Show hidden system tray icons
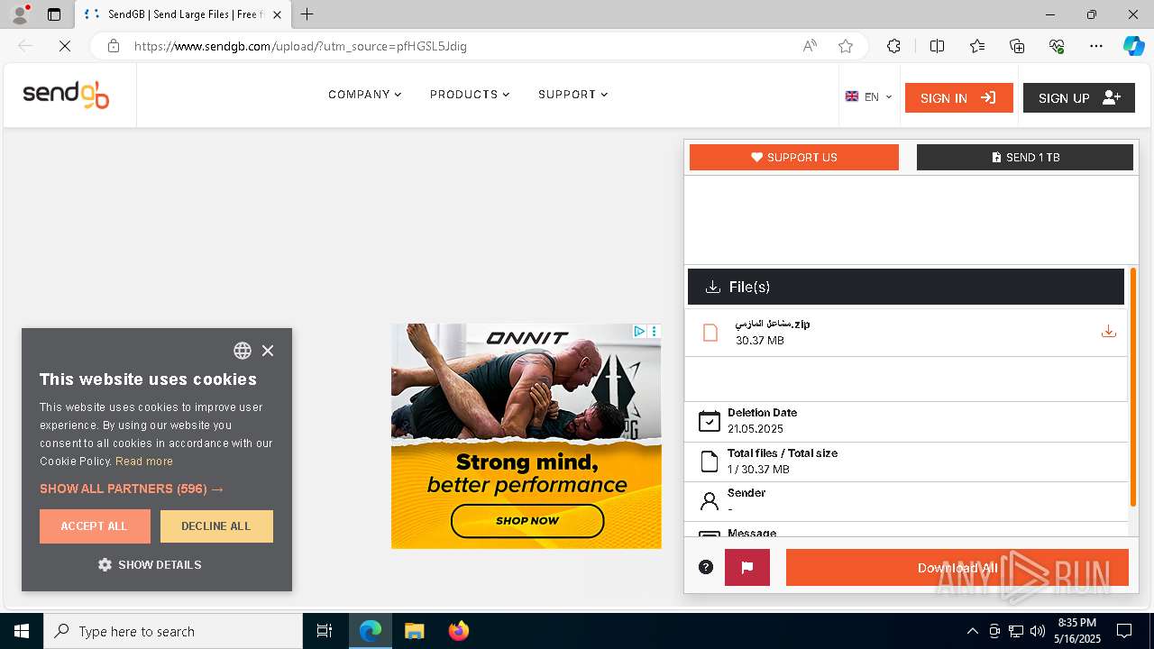The height and width of the screenshot is (649, 1154). point(972,631)
